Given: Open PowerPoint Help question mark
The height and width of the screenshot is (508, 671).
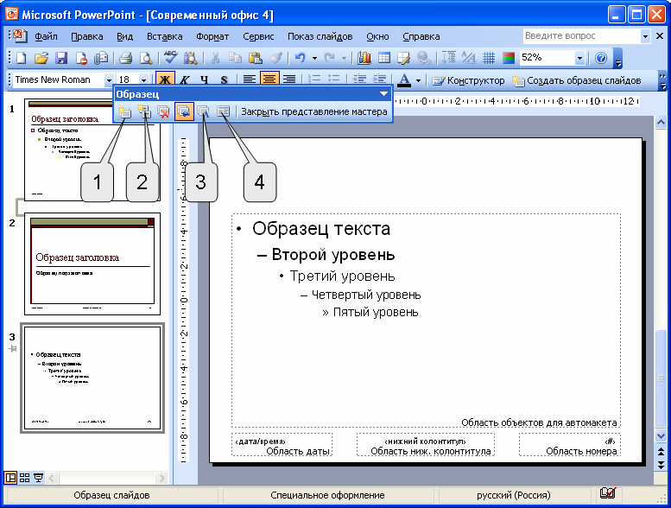Looking at the screenshot, I should (601, 58).
